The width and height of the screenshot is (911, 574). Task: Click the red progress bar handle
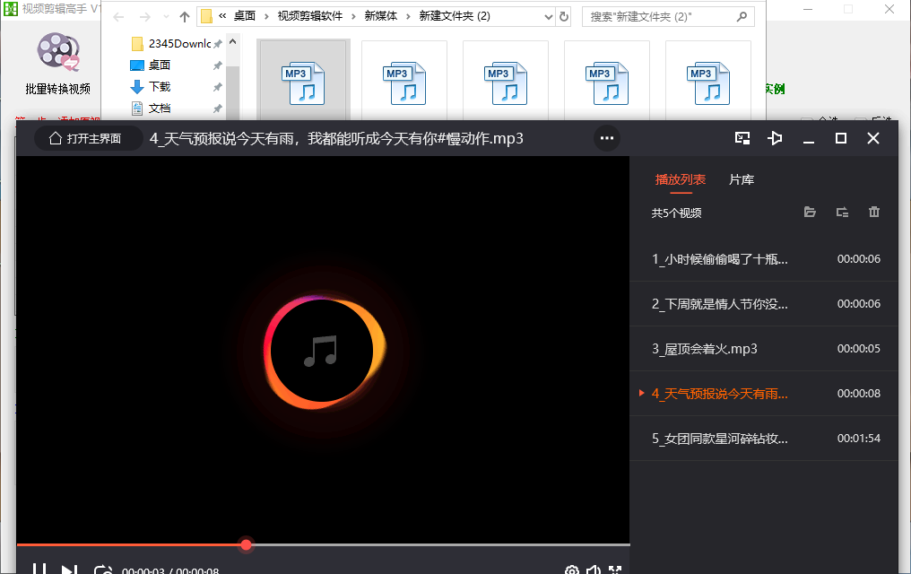point(246,544)
